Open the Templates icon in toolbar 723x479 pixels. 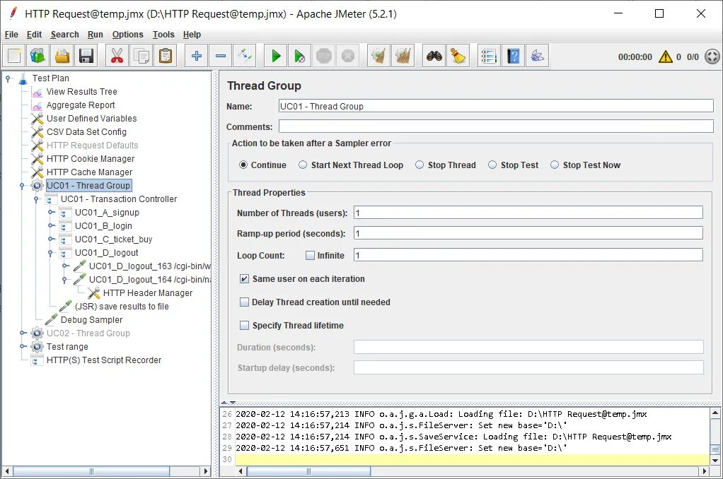[38, 57]
